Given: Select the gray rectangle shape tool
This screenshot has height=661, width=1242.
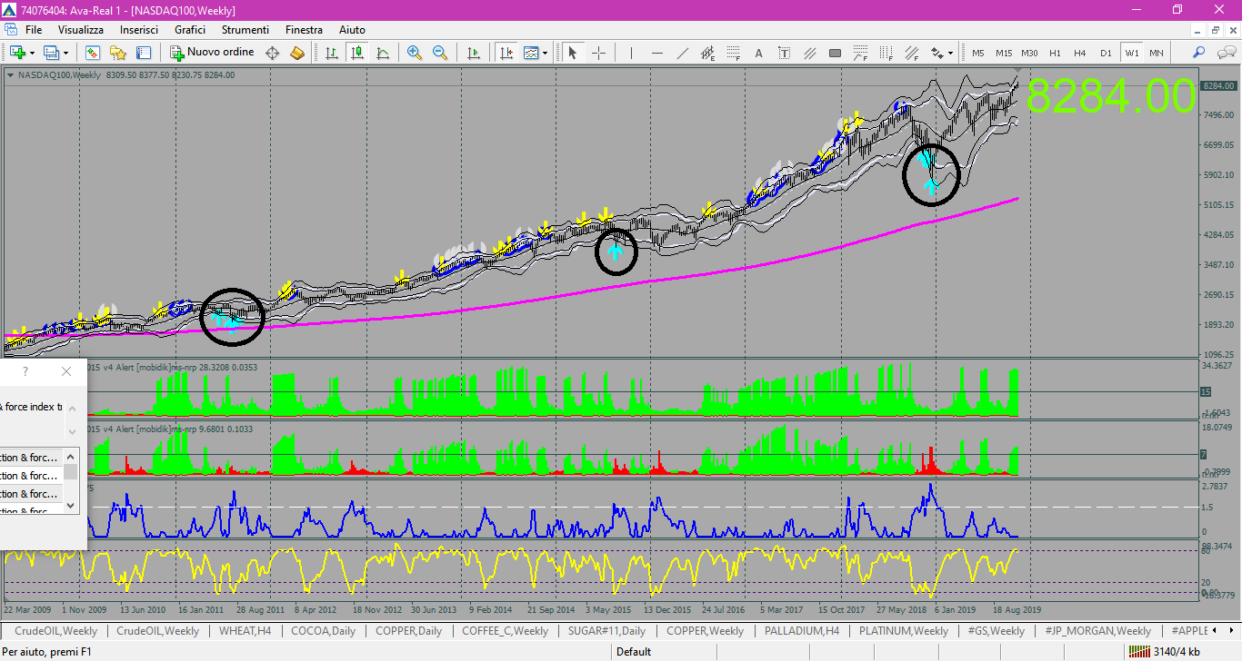Looking at the screenshot, I should [x=835, y=53].
